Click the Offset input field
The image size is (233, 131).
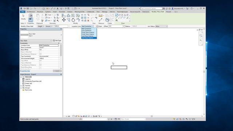point(115,26)
